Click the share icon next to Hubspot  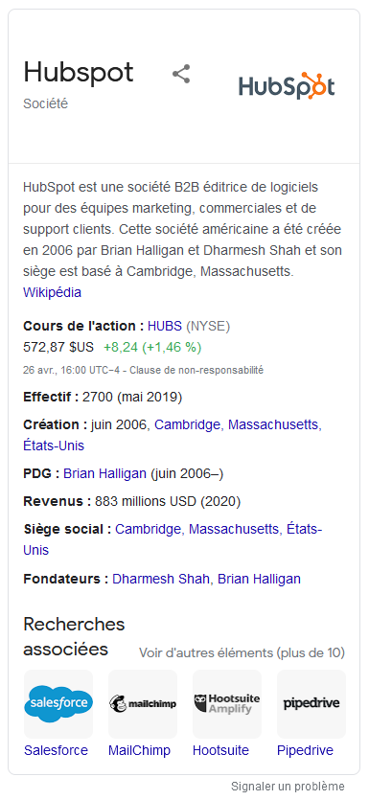coord(181,74)
